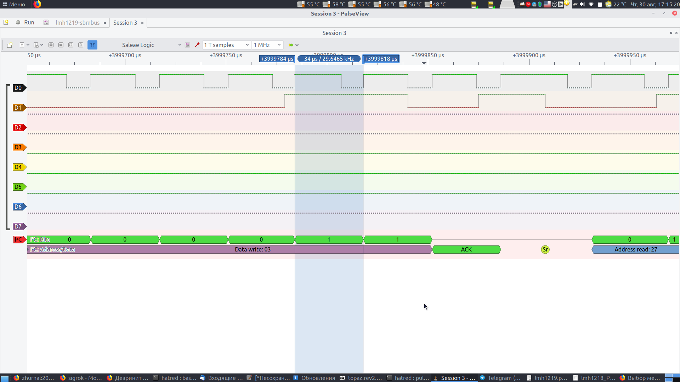Close the lmh1219-sbmbus tab
680x382 pixels.
[105, 23]
